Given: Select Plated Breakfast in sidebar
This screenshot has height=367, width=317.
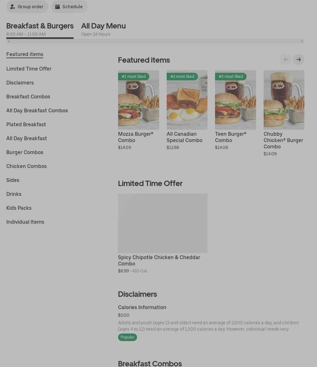Looking at the screenshot, I should (x=26, y=124).
